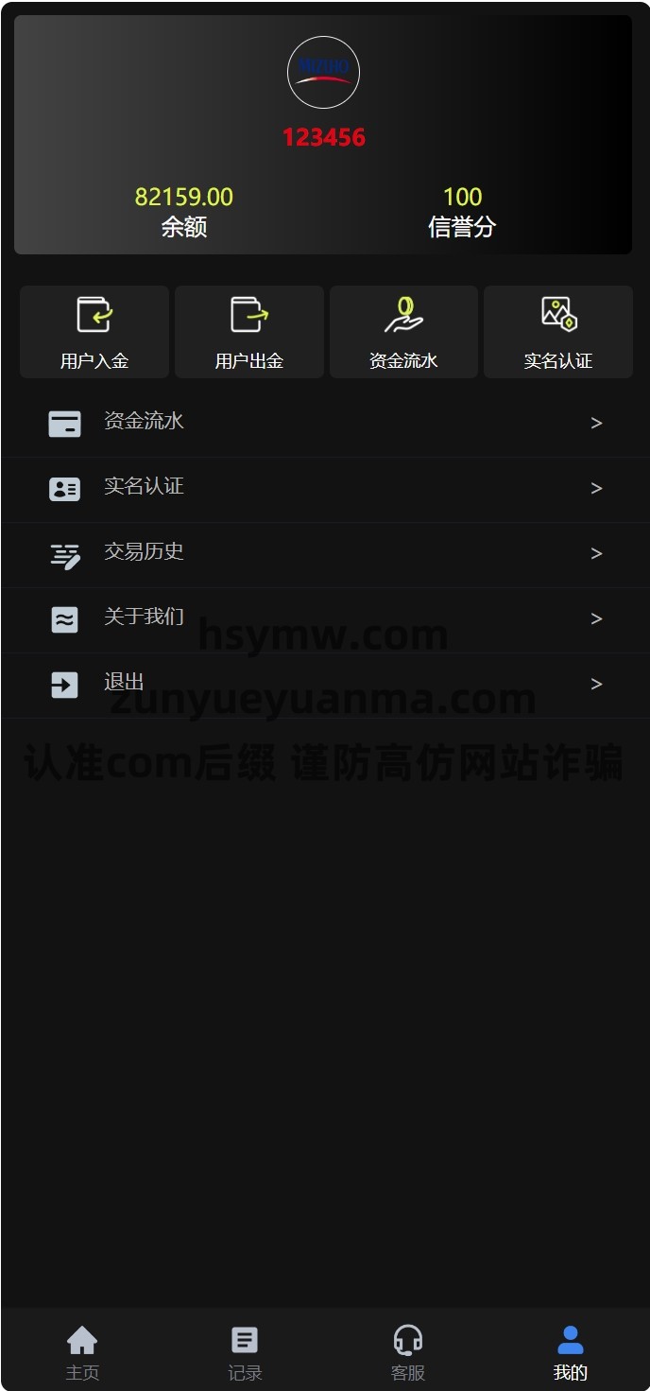Expand the 实名认证 list row chevron
The height and width of the screenshot is (1391, 650).
coord(596,489)
